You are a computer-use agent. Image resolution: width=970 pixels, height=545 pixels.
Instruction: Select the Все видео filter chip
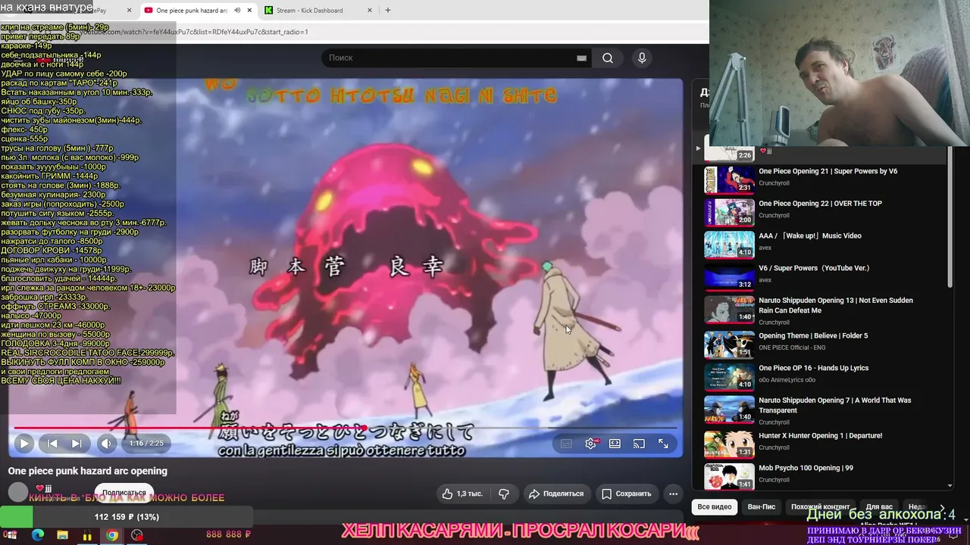pos(715,506)
